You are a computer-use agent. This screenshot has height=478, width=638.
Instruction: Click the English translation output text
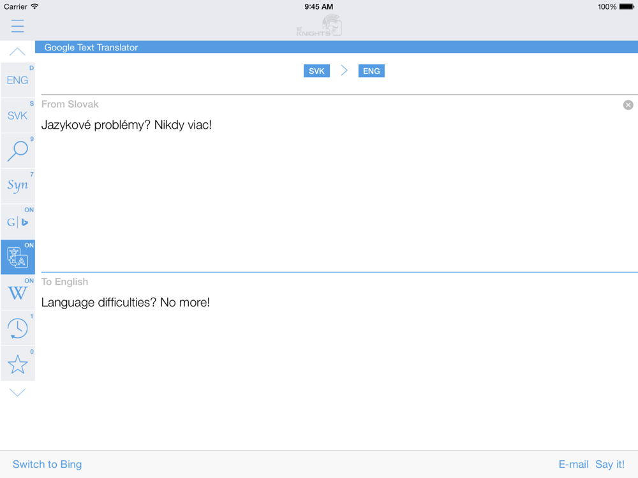pos(125,302)
